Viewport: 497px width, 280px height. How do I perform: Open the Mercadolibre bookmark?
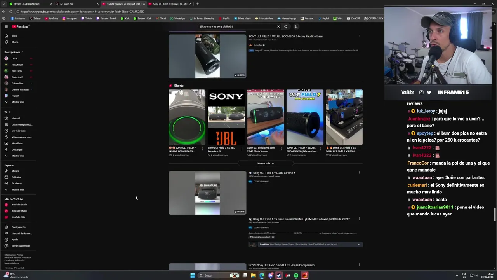(x=264, y=19)
